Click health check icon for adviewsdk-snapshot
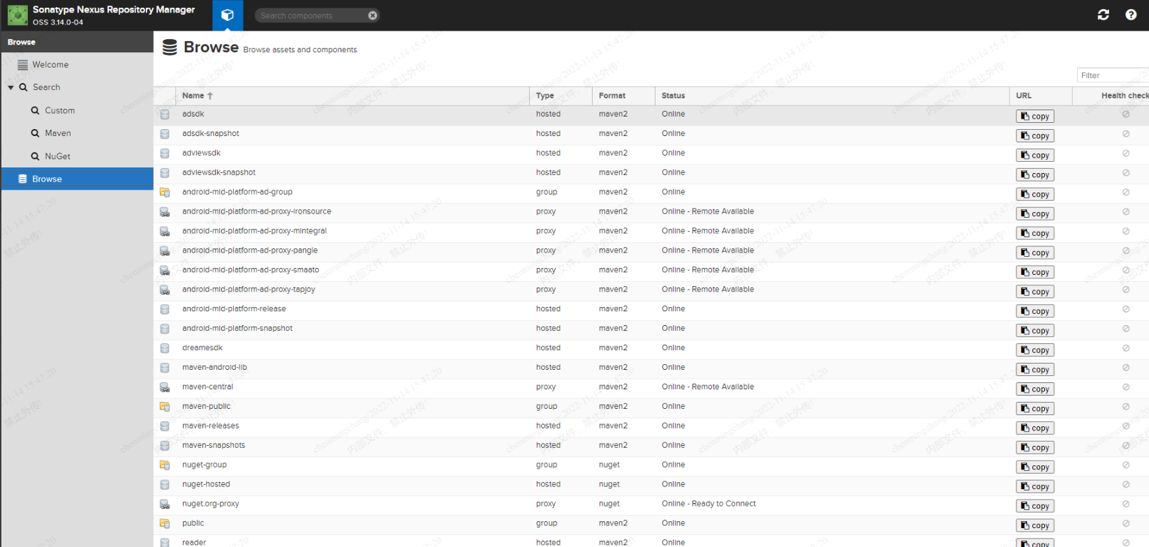 point(1126,173)
